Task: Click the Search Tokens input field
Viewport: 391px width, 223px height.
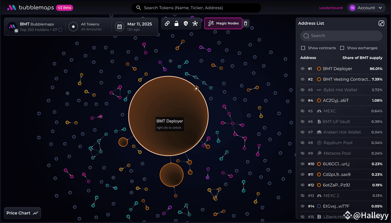Action: pyautogui.click(x=196, y=8)
